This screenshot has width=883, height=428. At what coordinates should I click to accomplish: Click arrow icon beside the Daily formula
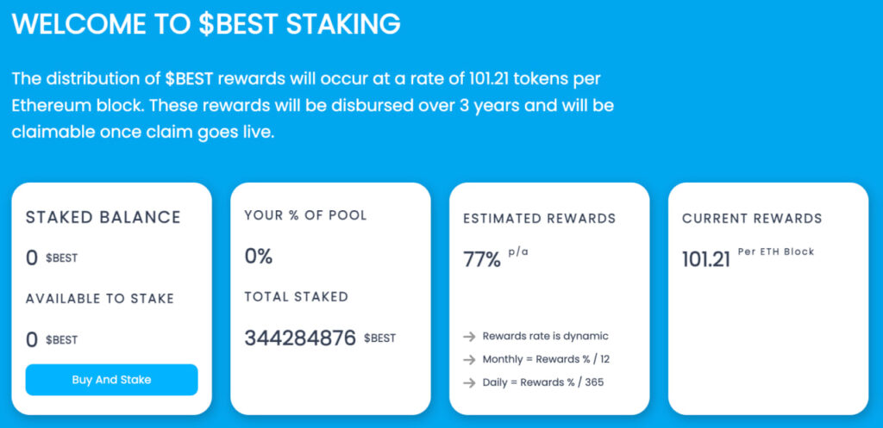469,381
